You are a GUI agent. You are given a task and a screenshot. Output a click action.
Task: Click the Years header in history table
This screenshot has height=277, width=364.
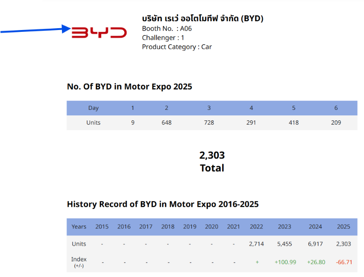pyautogui.click(x=79, y=227)
